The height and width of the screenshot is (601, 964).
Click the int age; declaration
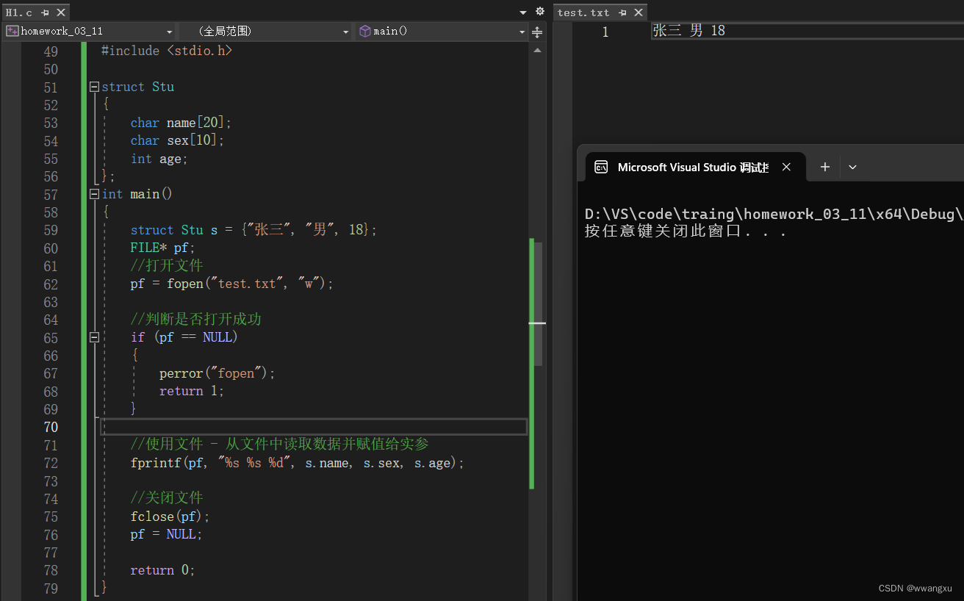point(159,159)
